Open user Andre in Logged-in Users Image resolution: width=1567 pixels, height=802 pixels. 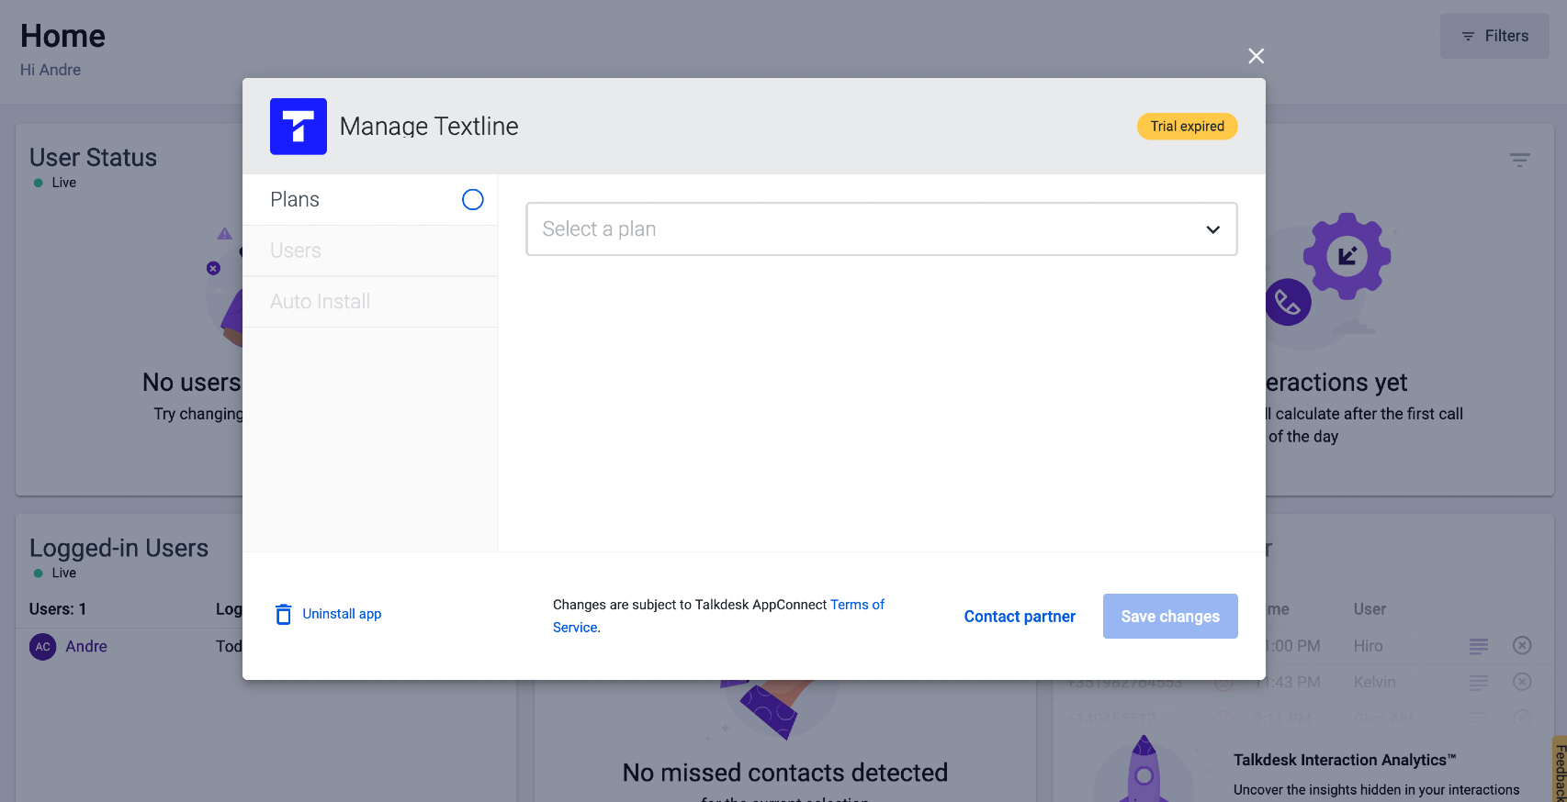[86, 647]
